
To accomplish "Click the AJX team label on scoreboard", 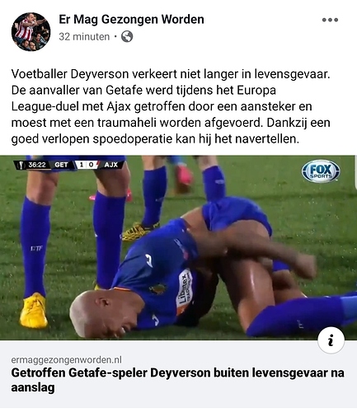I will point(111,165).
